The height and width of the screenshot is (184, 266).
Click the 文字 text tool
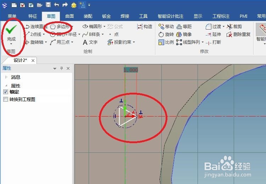[x=90, y=42]
